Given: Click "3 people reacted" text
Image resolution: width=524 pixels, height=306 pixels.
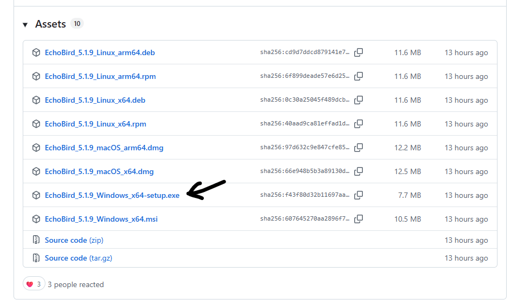Looking at the screenshot, I should (76, 284).
